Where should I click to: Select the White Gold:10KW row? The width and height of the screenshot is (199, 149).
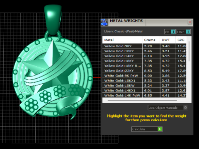144,86
